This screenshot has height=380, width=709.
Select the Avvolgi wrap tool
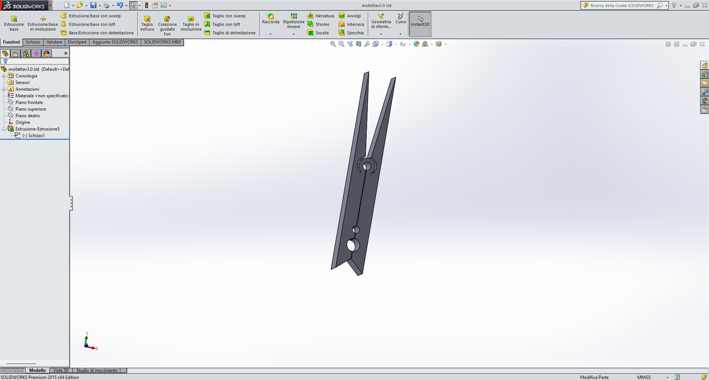click(x=350, y=16)
